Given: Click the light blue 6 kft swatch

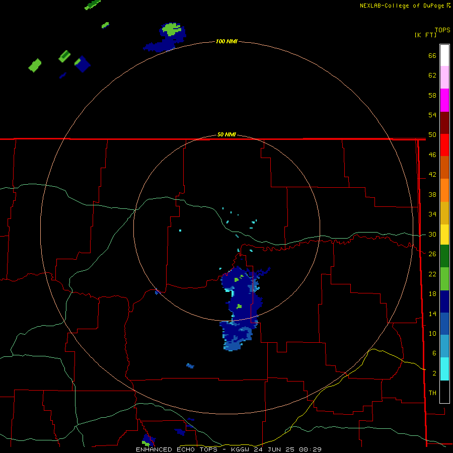Looking at the screenshot, I should 444,346.
